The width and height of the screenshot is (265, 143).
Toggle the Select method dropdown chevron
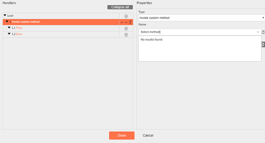tap(258, 32)
